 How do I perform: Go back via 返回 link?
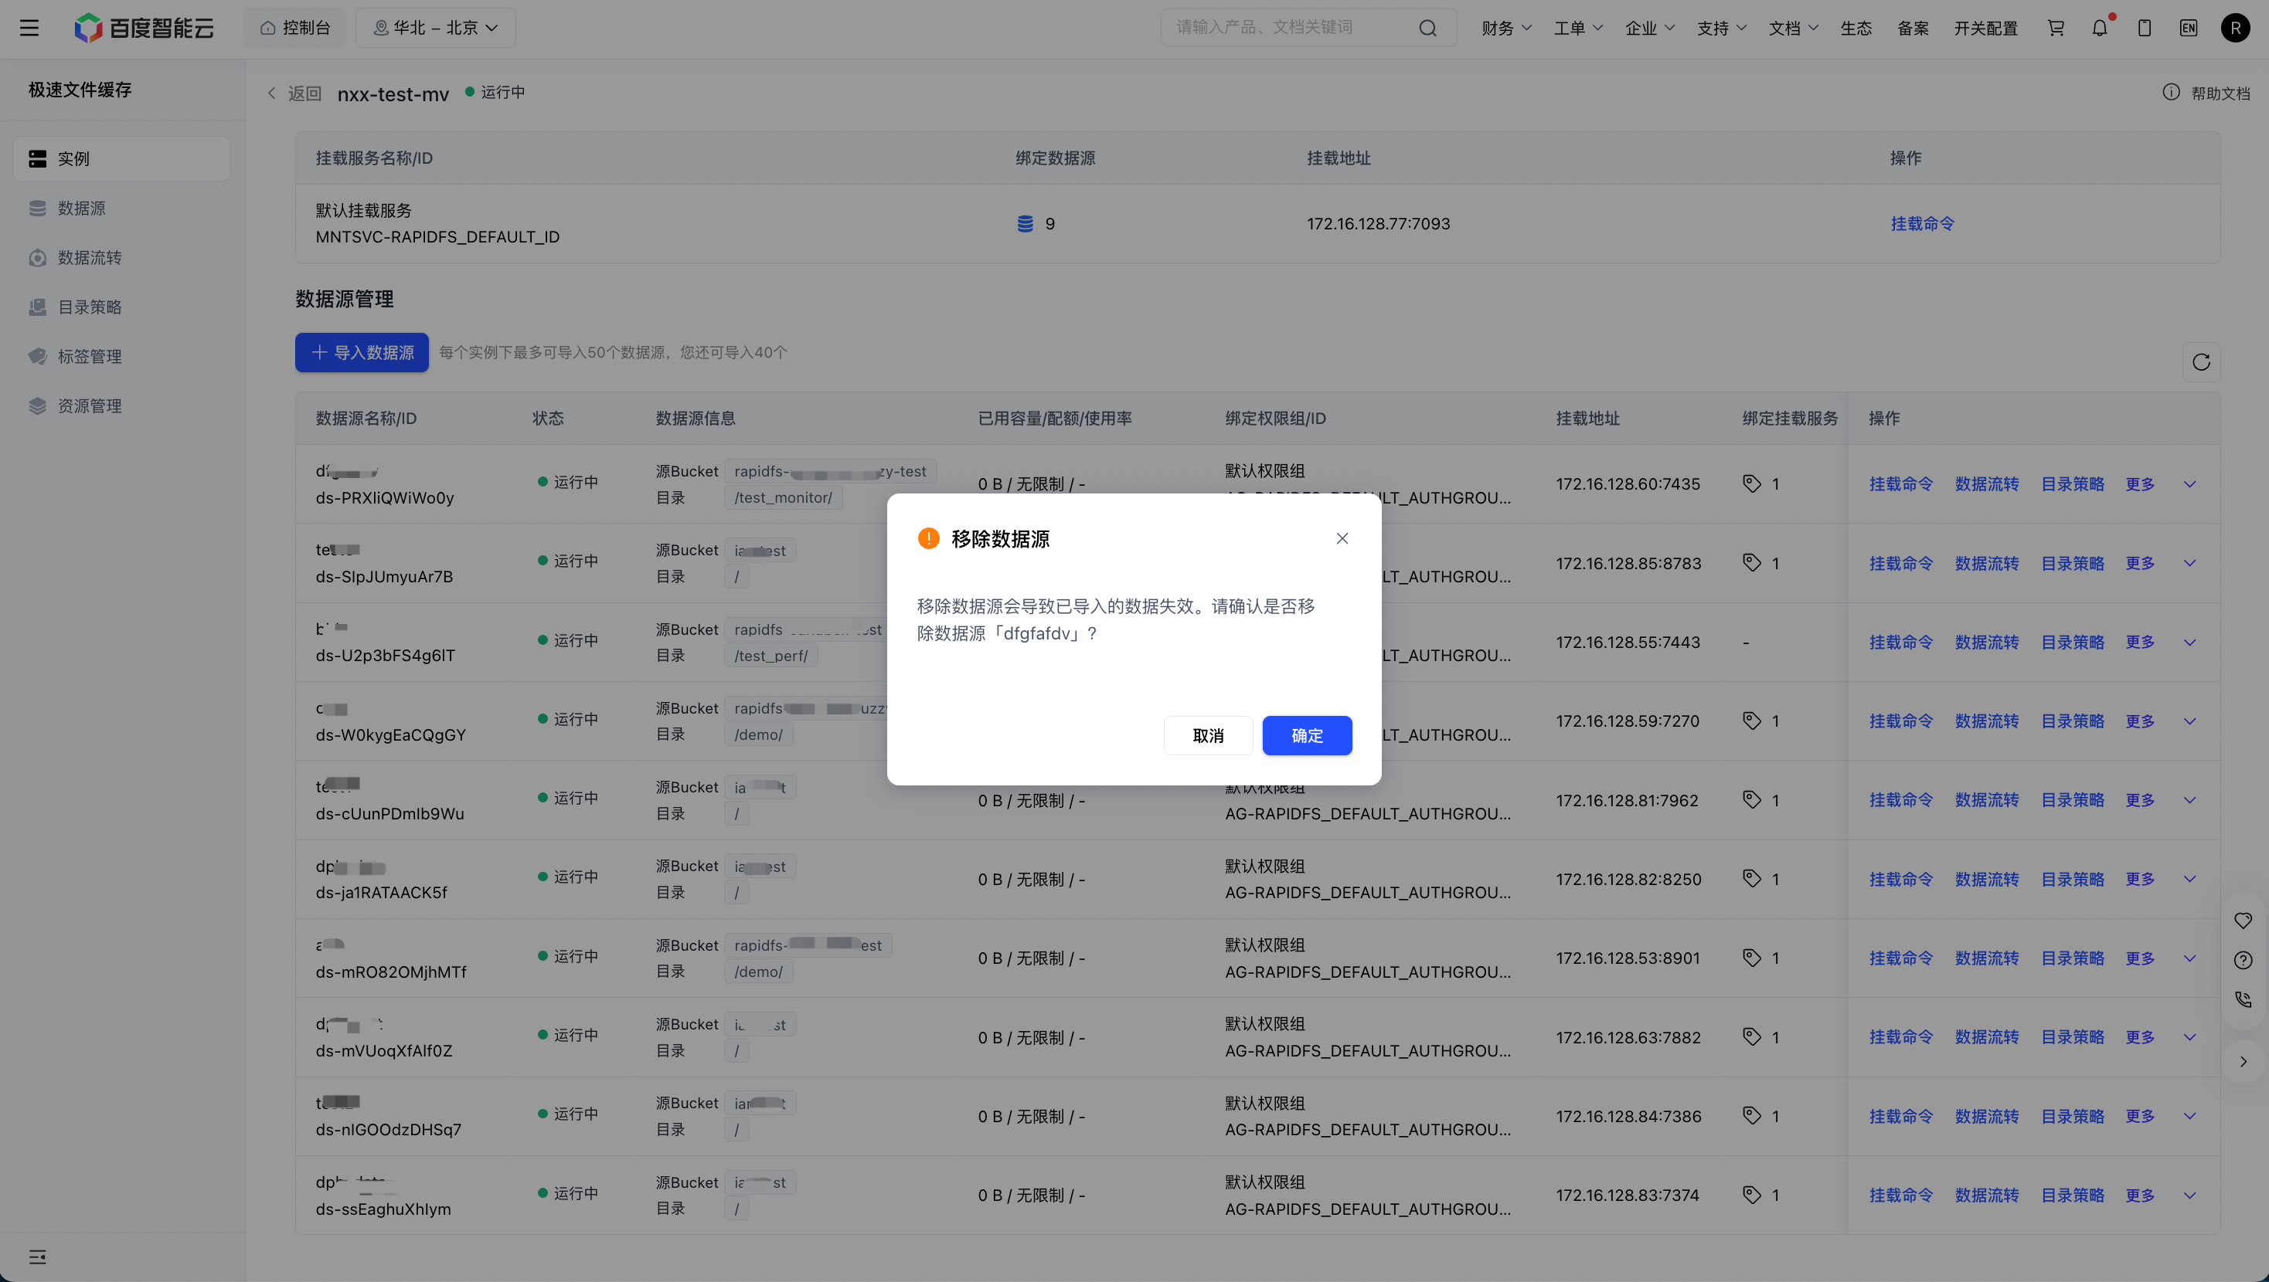295,93
